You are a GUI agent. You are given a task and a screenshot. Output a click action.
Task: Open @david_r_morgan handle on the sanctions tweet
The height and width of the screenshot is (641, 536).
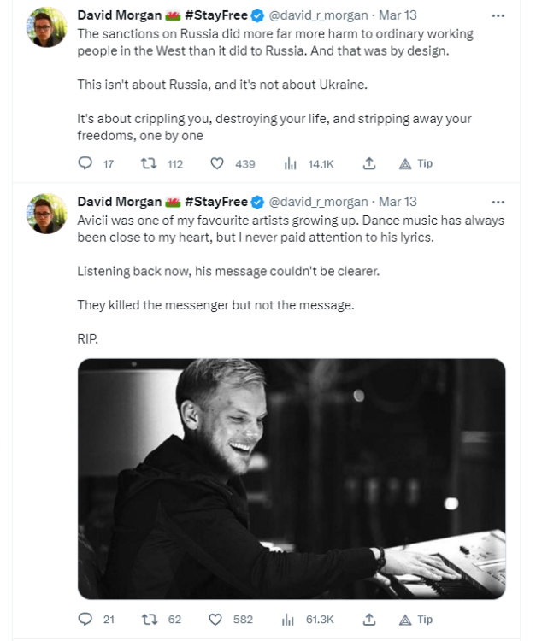click(x=318, y=15)
